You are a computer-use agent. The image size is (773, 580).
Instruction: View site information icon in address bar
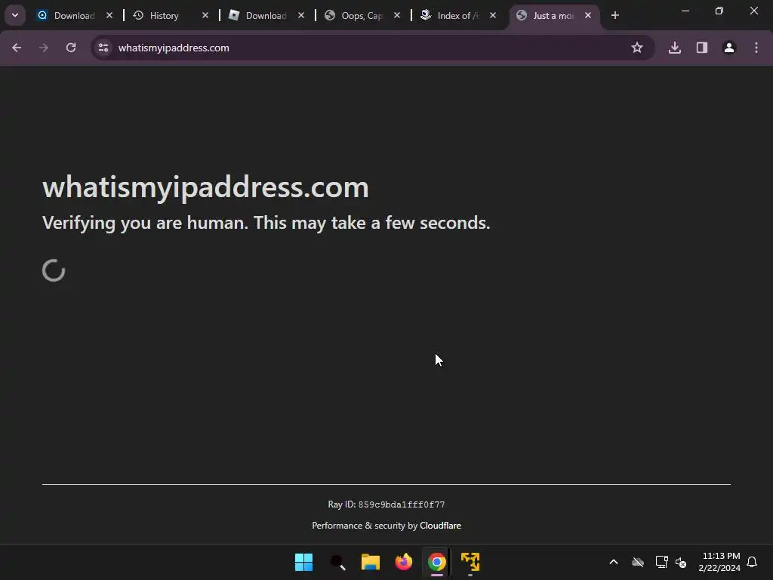103,48
